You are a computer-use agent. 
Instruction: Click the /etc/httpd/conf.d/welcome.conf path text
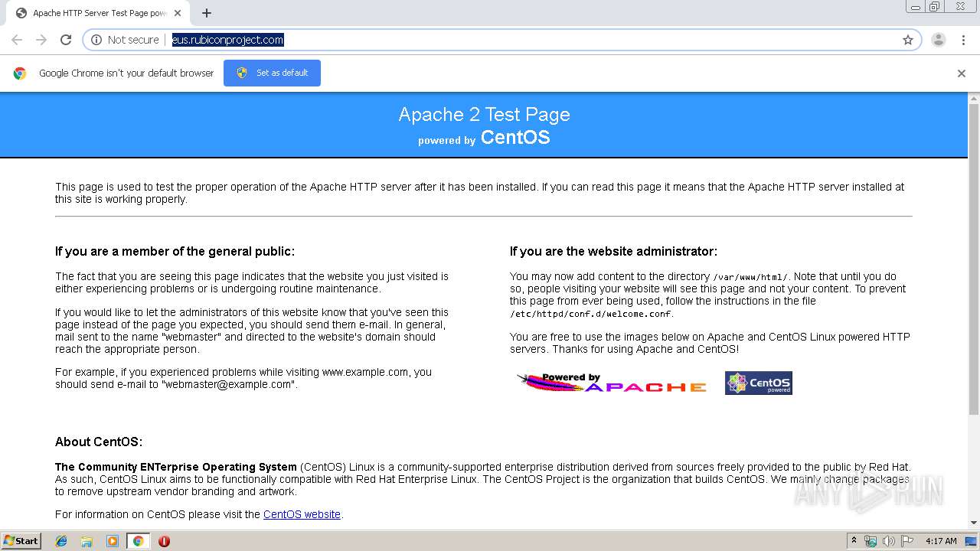click(591, 314)
